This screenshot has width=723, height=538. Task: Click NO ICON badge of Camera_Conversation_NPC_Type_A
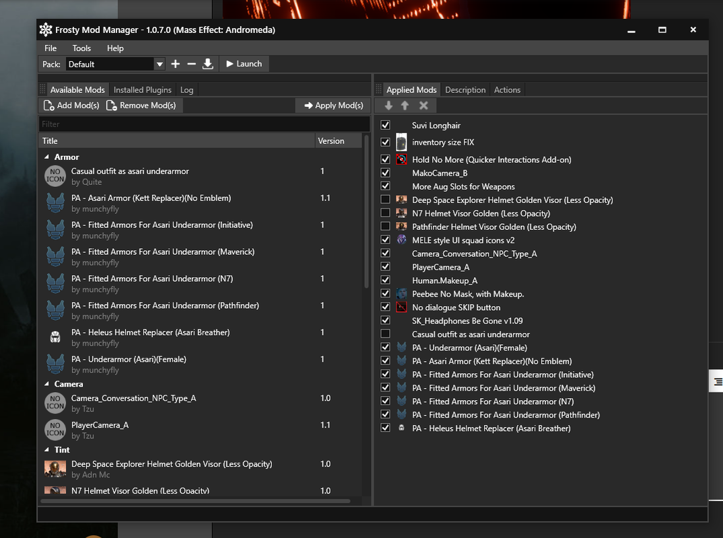[x=55, y=403]
